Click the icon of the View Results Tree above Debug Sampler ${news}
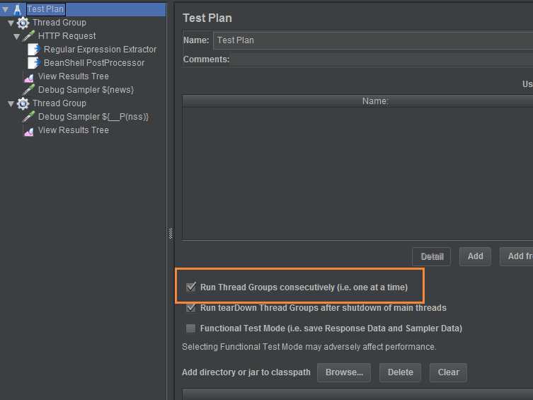 28,78
